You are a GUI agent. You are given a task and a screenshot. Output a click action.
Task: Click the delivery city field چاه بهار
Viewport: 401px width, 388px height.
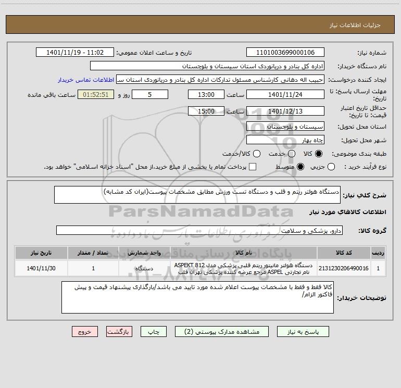285,140
